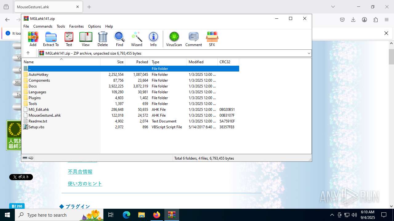Click the X ポスト share button
The image size is (394, 221).
click(21, 177)
